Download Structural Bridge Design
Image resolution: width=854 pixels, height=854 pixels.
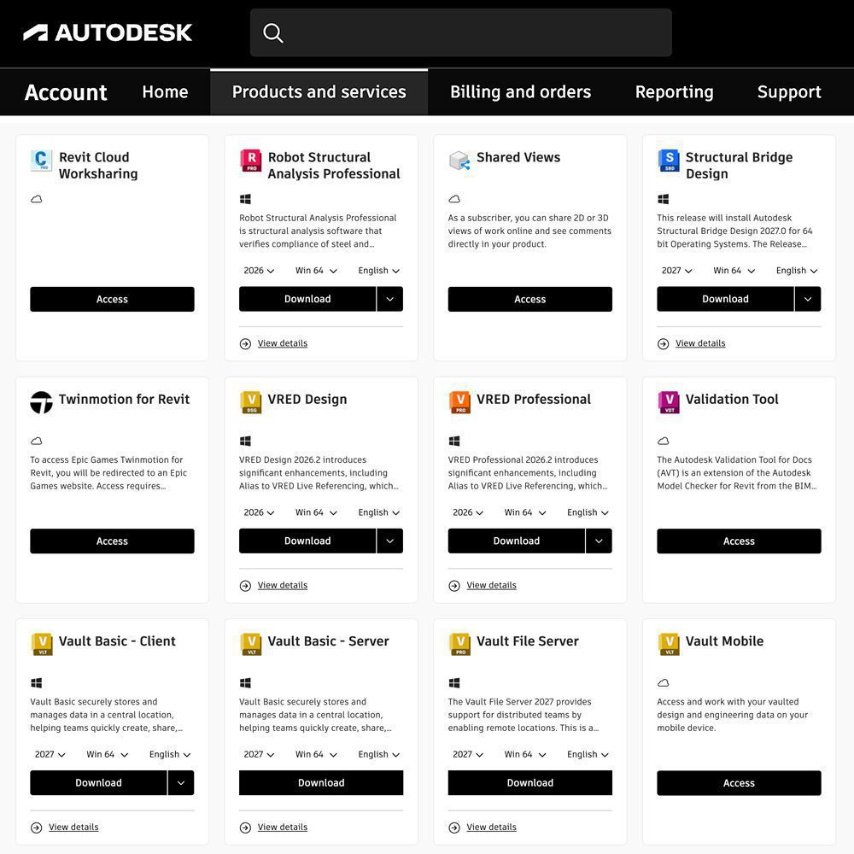(x=725, y=299)
